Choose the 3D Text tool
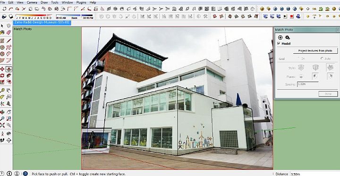Image resolution: width=340 pixels, height=176 pixels. pyautogui.click(x=8, y=104)
